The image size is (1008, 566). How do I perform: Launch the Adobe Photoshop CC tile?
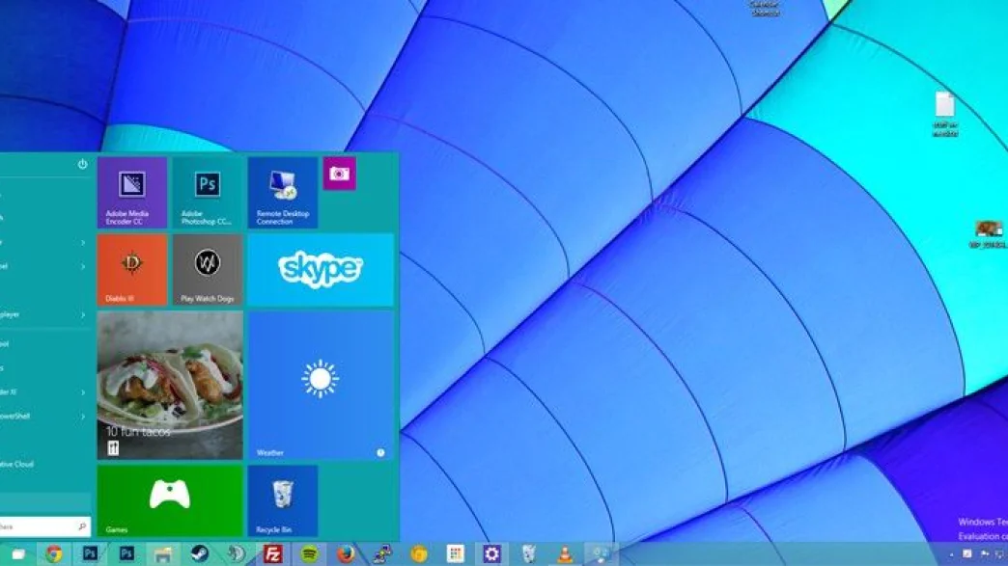pos(207,192)
